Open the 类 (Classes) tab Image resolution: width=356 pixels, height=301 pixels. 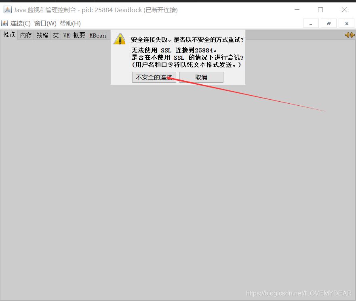56,35
